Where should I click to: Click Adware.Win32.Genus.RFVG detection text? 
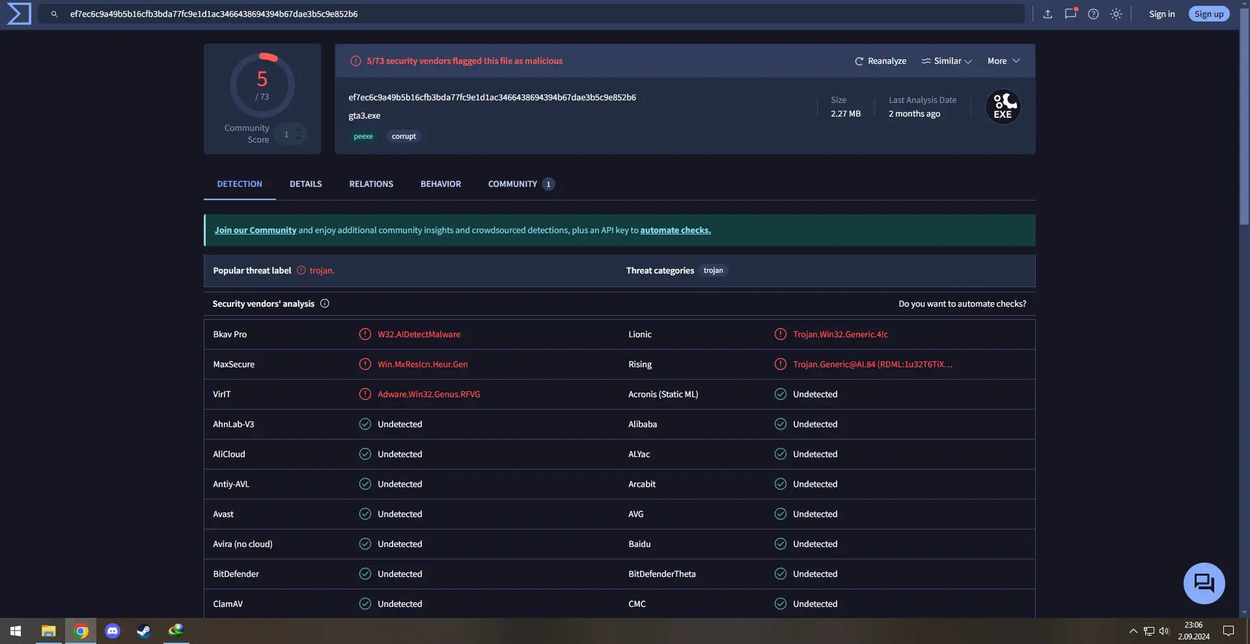(x=429, y=394)
